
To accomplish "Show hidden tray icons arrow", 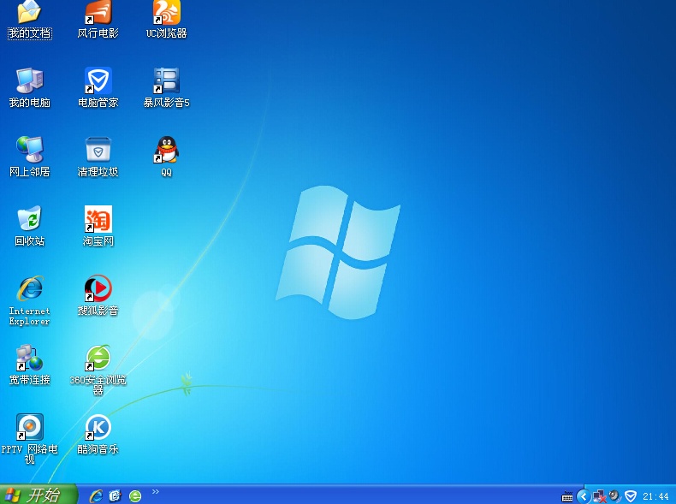I will point(584,496).
